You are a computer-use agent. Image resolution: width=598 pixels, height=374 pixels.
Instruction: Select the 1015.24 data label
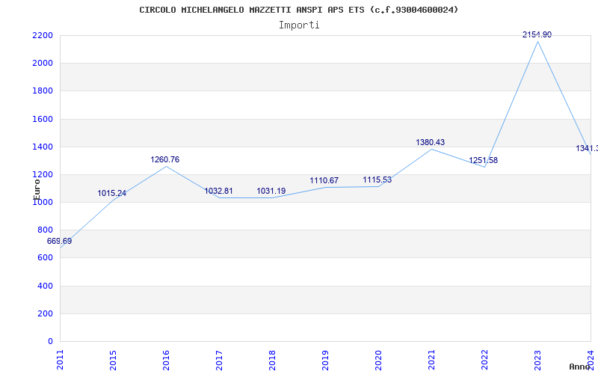point(111,194)
